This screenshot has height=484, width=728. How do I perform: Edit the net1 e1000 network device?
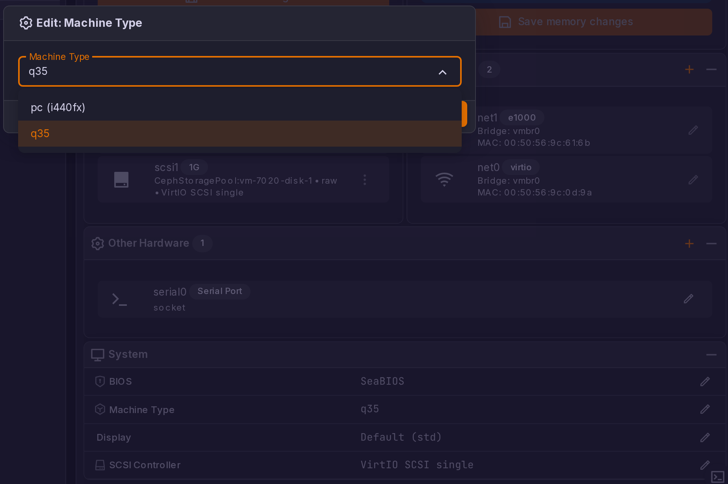point(693,130)
